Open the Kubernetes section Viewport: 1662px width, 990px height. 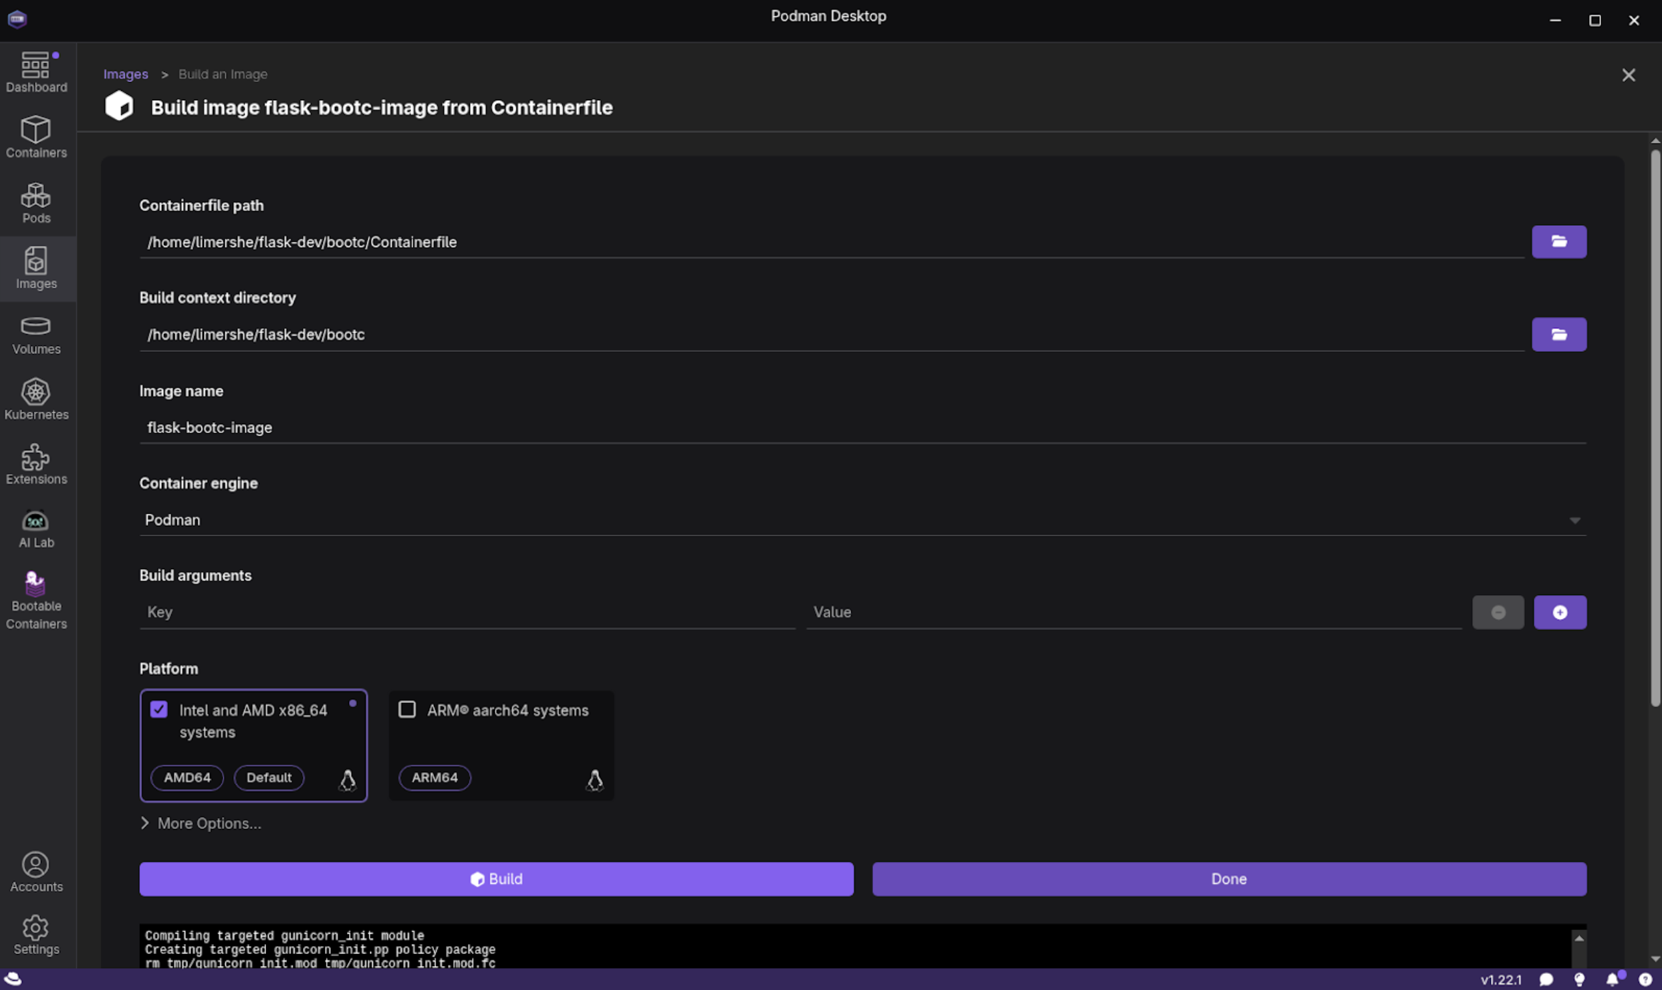pyautogui.click(x=36, y=399)
